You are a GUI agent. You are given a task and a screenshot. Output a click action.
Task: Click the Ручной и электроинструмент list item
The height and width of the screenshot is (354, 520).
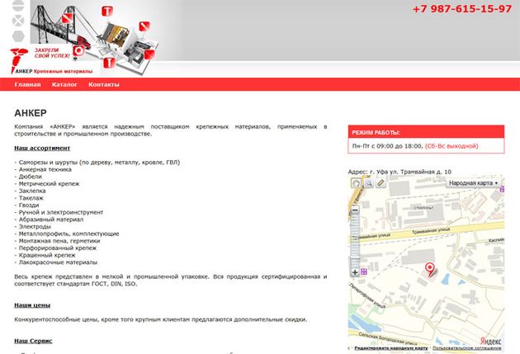click(59, 212)
